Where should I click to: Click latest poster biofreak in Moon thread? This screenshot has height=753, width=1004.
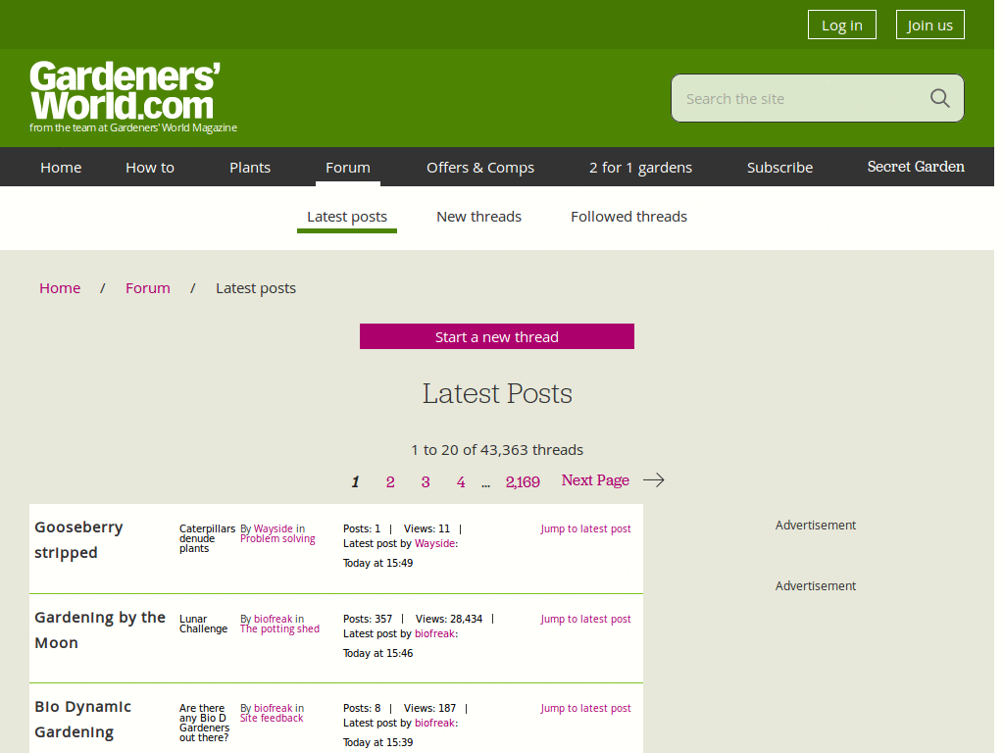(x=435, y=634)
